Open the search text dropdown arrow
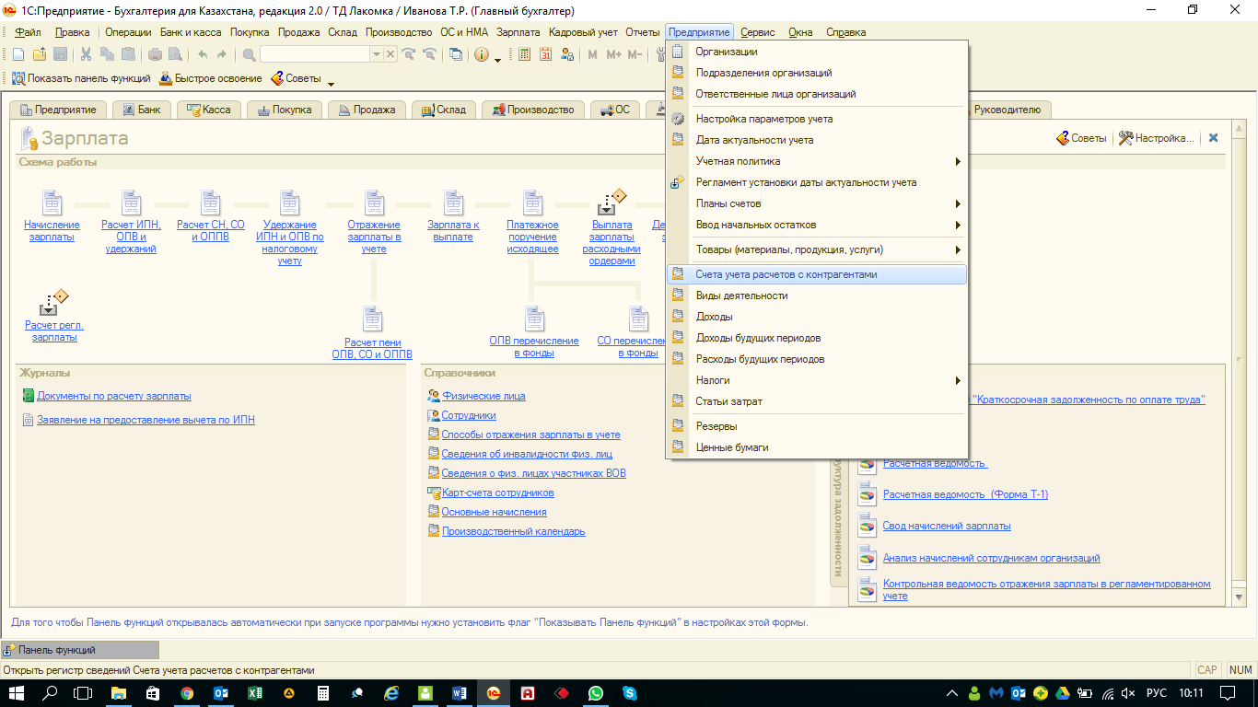Screen dimensions: 1258x707 [x=376, y=54]
